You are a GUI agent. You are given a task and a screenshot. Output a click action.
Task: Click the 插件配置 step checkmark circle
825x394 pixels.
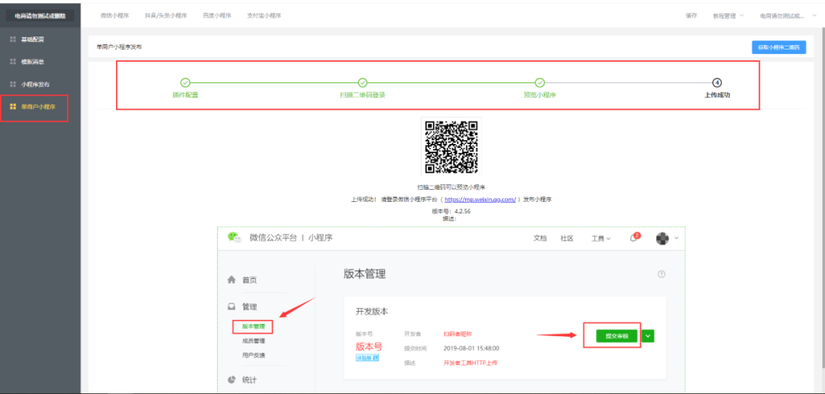185,82
